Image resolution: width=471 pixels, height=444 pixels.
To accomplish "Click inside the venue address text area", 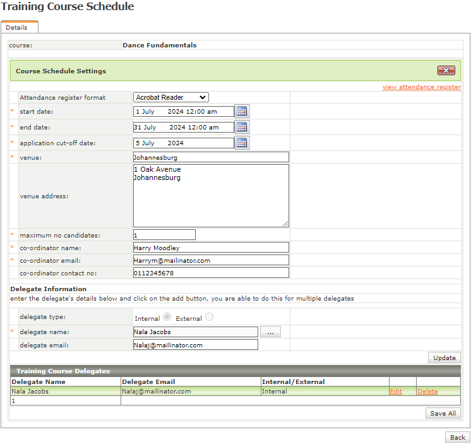I will pos(210,196).
